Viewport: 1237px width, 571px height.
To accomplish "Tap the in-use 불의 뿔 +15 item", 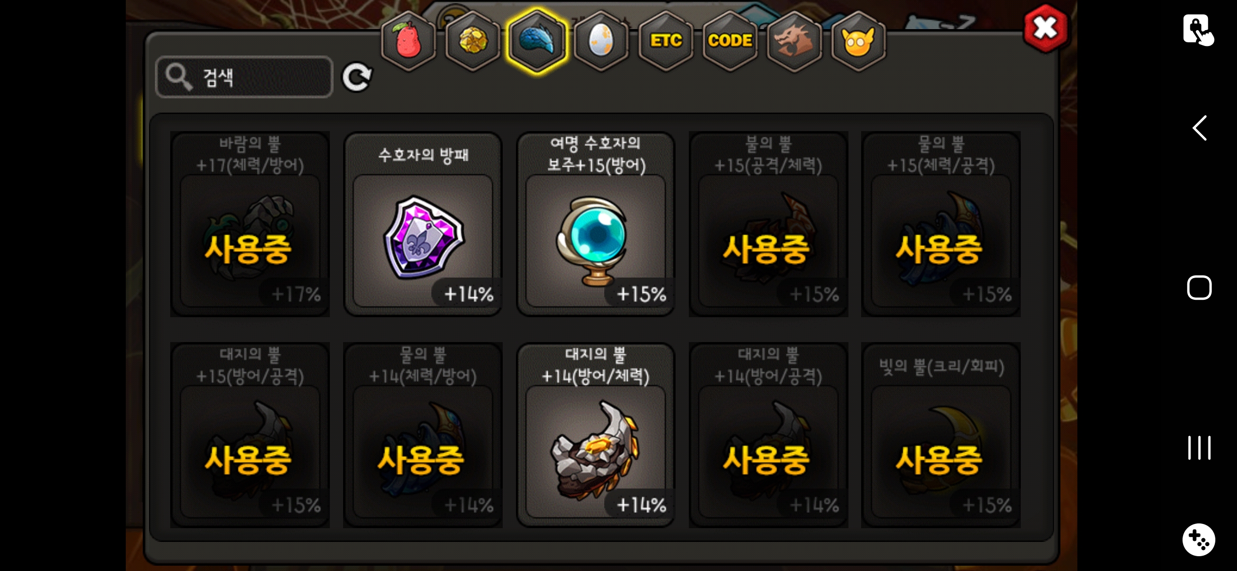I will [x=769, y=224].
